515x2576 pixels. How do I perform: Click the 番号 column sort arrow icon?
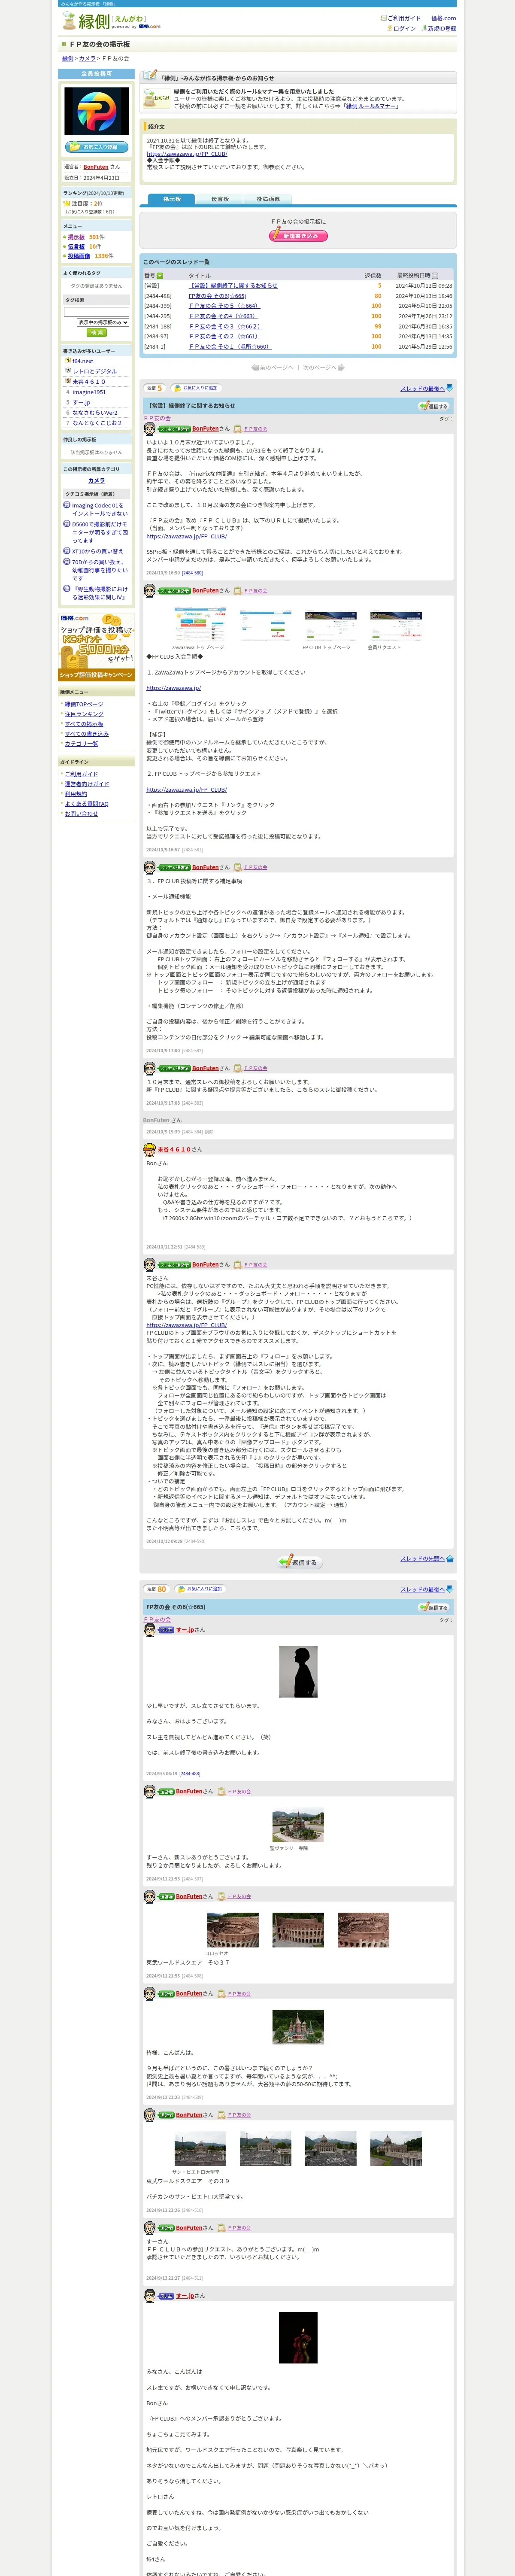[160, 275]
